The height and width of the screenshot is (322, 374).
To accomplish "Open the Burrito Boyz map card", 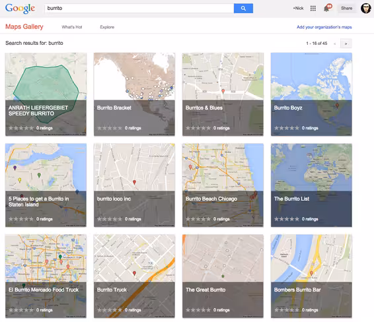I will [311, 94].
